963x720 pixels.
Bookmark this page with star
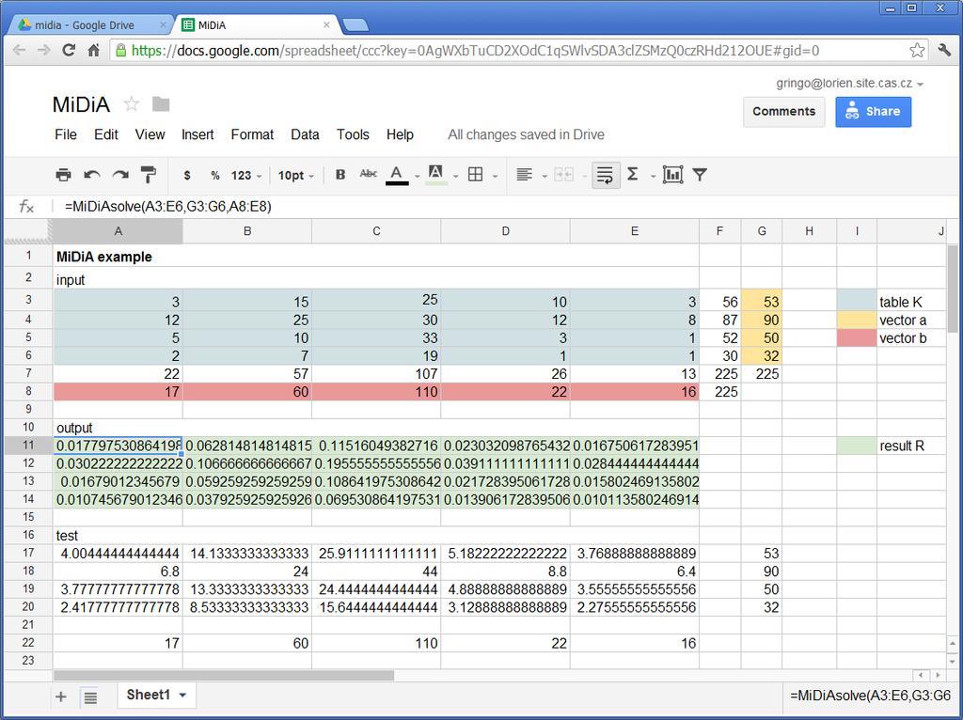917,51
